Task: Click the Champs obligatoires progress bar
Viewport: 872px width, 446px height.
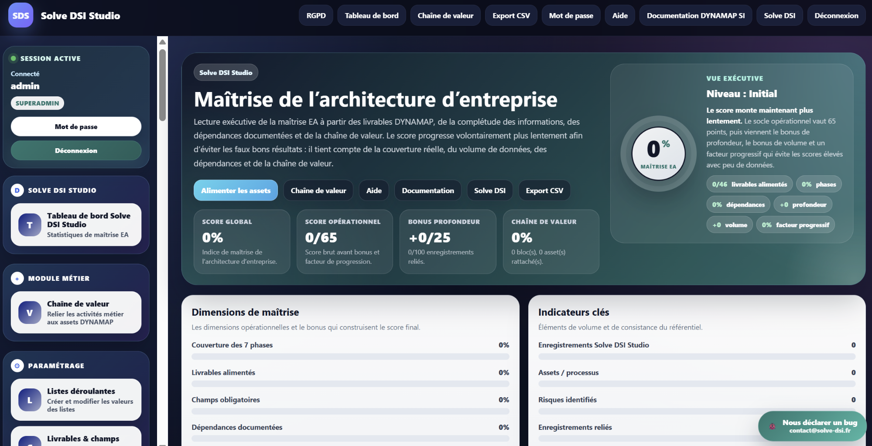Action: coord(350,411)
